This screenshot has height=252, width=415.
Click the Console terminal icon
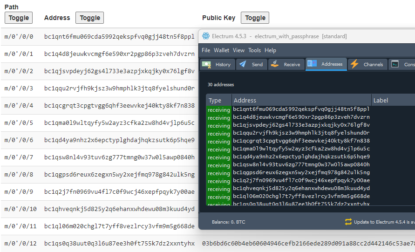[x=395, y=64]
